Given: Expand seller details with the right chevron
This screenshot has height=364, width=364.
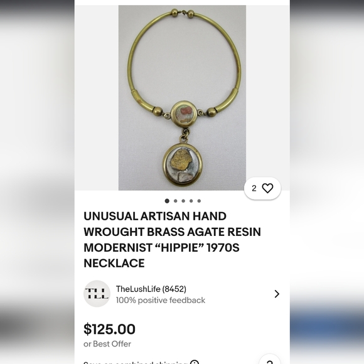Looking at the screenshot, I should [277, 294].
